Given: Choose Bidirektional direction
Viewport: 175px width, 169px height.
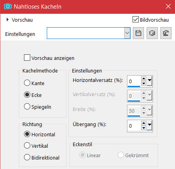Looking at the screenshot, I should [x=27, y=157].
